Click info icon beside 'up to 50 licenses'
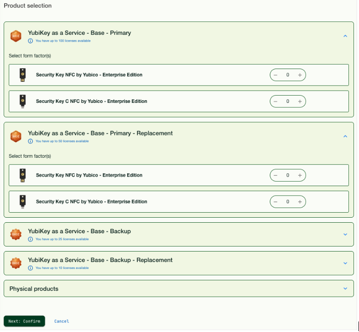Screen dimensions: 359x332 [x=31, y=141]
